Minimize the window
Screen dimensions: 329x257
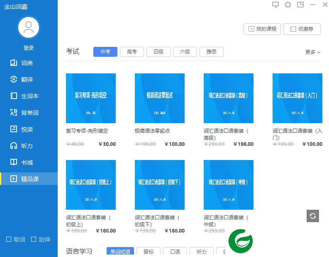tap(313, 5)
